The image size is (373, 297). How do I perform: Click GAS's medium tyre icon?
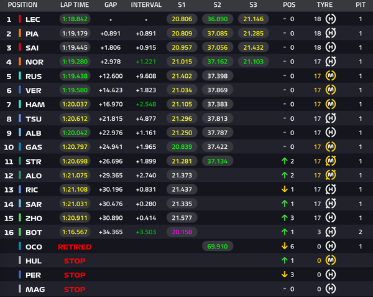[x=331, y=147]
